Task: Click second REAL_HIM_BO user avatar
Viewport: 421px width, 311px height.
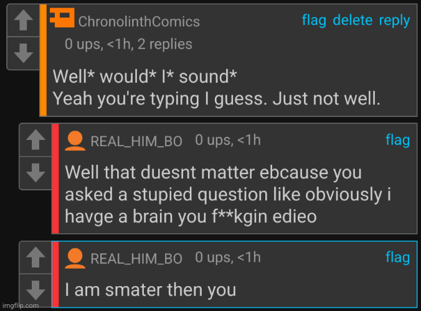Action: (75, 258)
